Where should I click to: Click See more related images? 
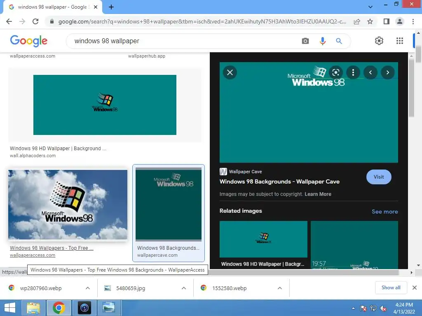point(384,211)
